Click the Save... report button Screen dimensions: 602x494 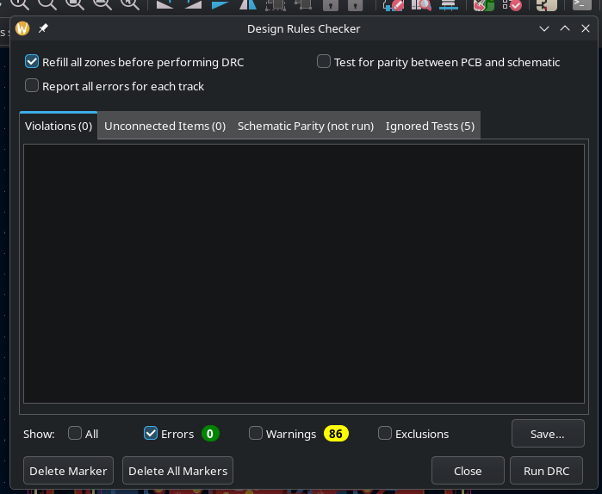pyautogui.click(x=547, y=434)
